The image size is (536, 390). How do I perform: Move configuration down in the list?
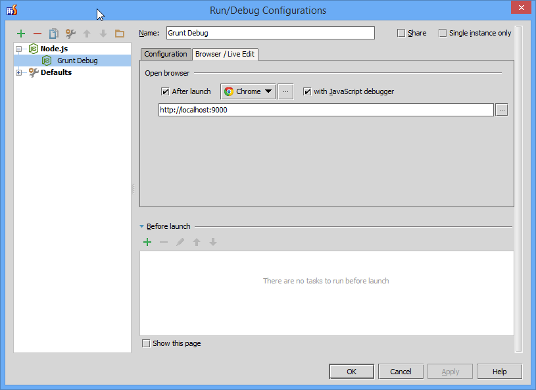(x=103, y=34)
